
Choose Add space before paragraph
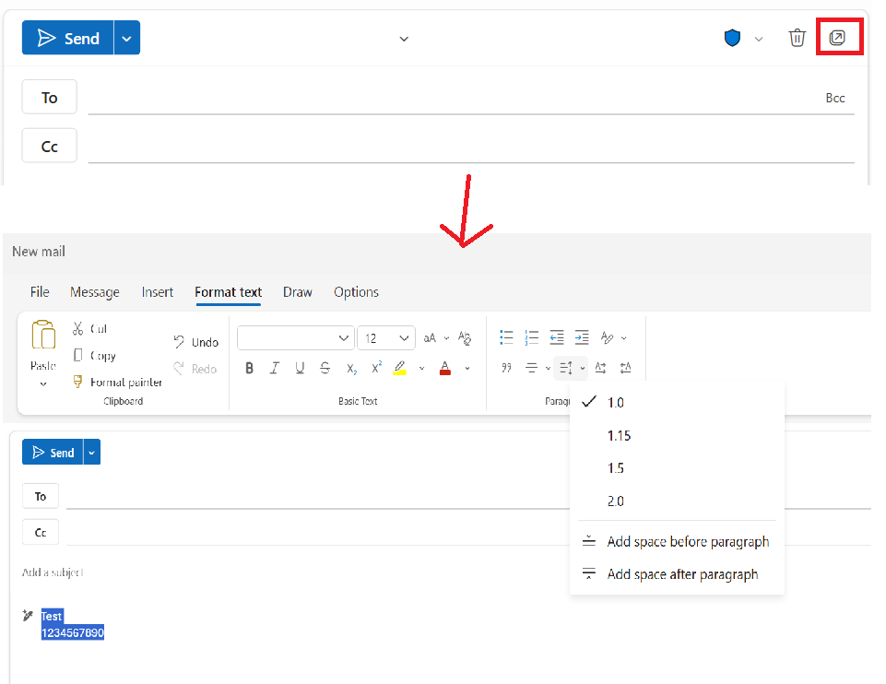677,542
